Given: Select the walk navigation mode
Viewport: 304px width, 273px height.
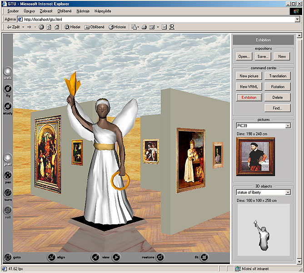Looking at the screenshot, I should pyautogui.click(x=8, y=71).
